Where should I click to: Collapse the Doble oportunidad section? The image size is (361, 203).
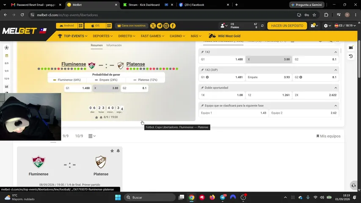(336, 88)
